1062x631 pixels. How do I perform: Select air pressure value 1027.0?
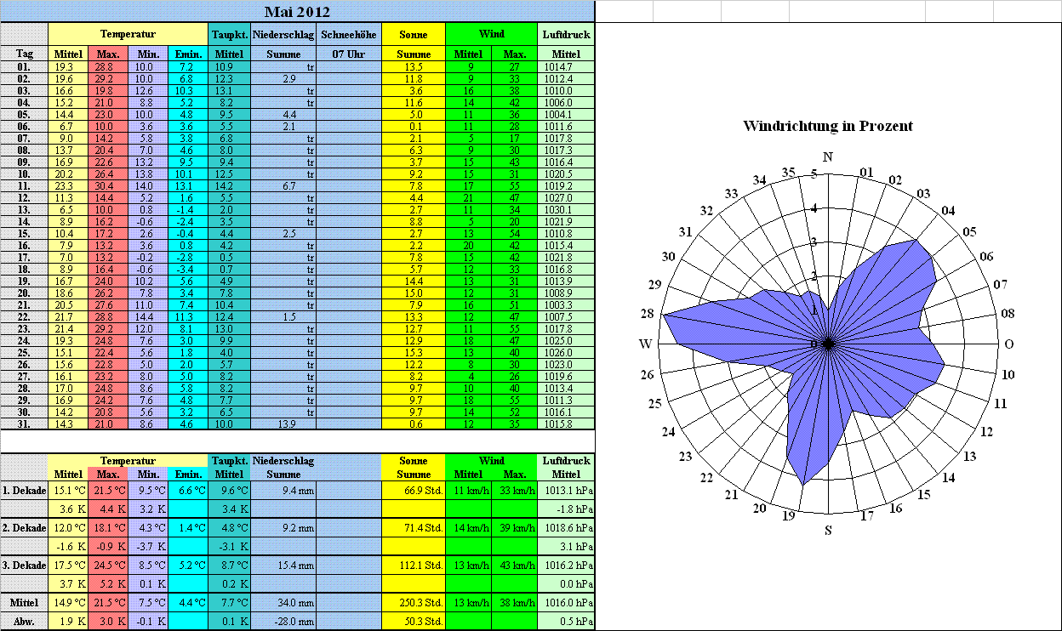[x=566, y=197]
